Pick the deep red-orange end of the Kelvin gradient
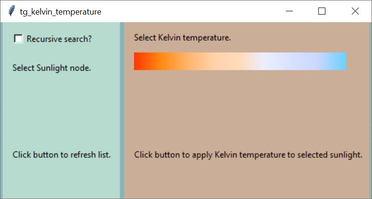 (140, 61)
